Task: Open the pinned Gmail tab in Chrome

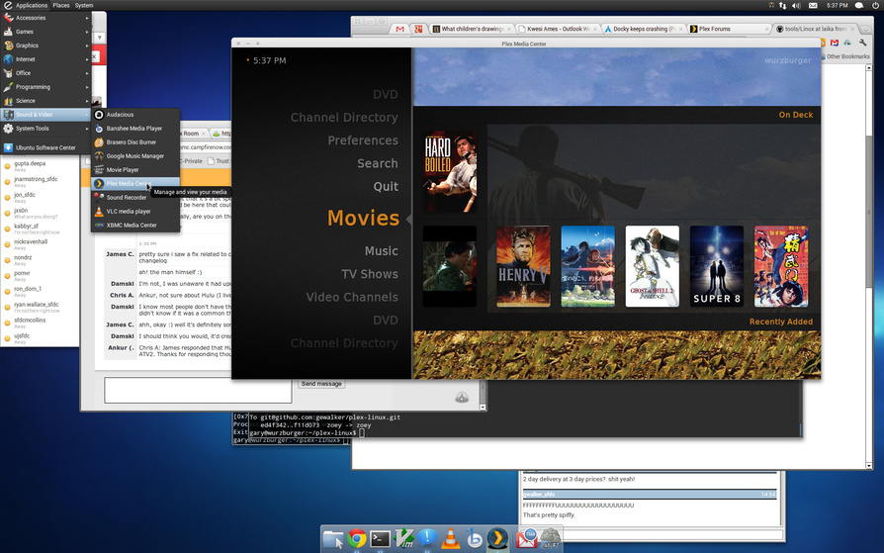Action: pos(400,29)
